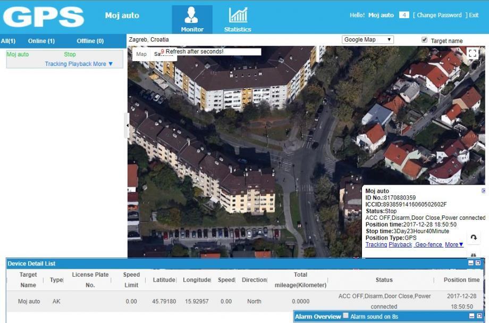Expand More menu in device list

coord(103,64)
